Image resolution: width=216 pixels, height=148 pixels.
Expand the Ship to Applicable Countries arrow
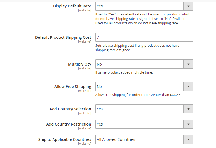(x=188, y=139)
